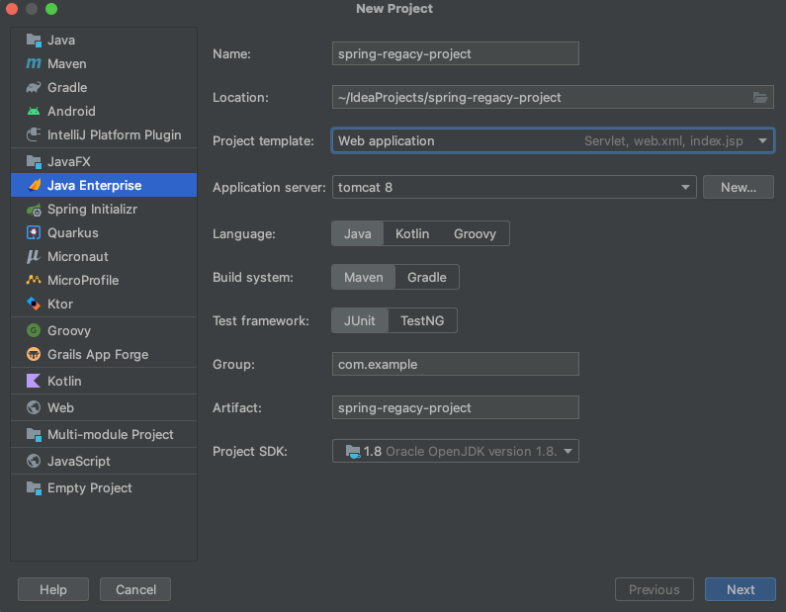Select Multi-module Project label

click(111, 435)
